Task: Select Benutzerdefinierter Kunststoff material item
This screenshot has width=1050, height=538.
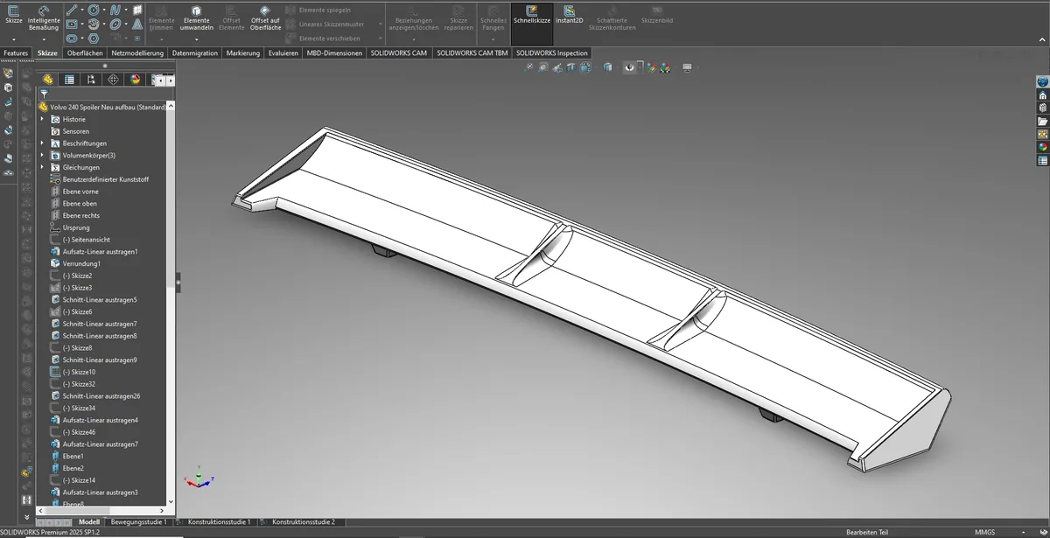Action: (x=105, y=179)
